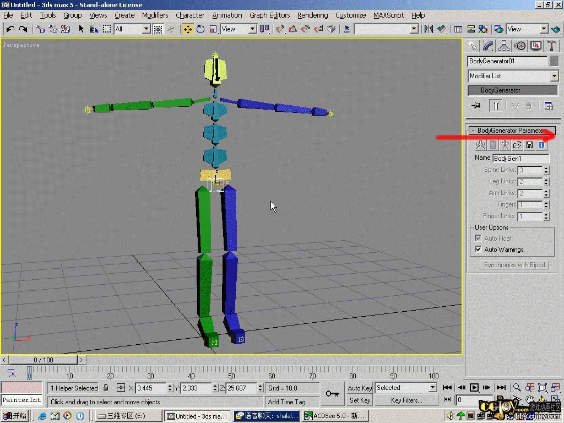Screen dimensions: 564x423
Task: Click the large Set Keys key button
Action: pos(332,393)
